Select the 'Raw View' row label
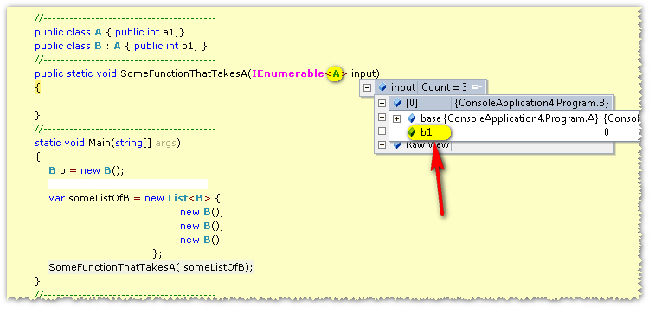This screenshot has height=313, width=655. point(427,144)
